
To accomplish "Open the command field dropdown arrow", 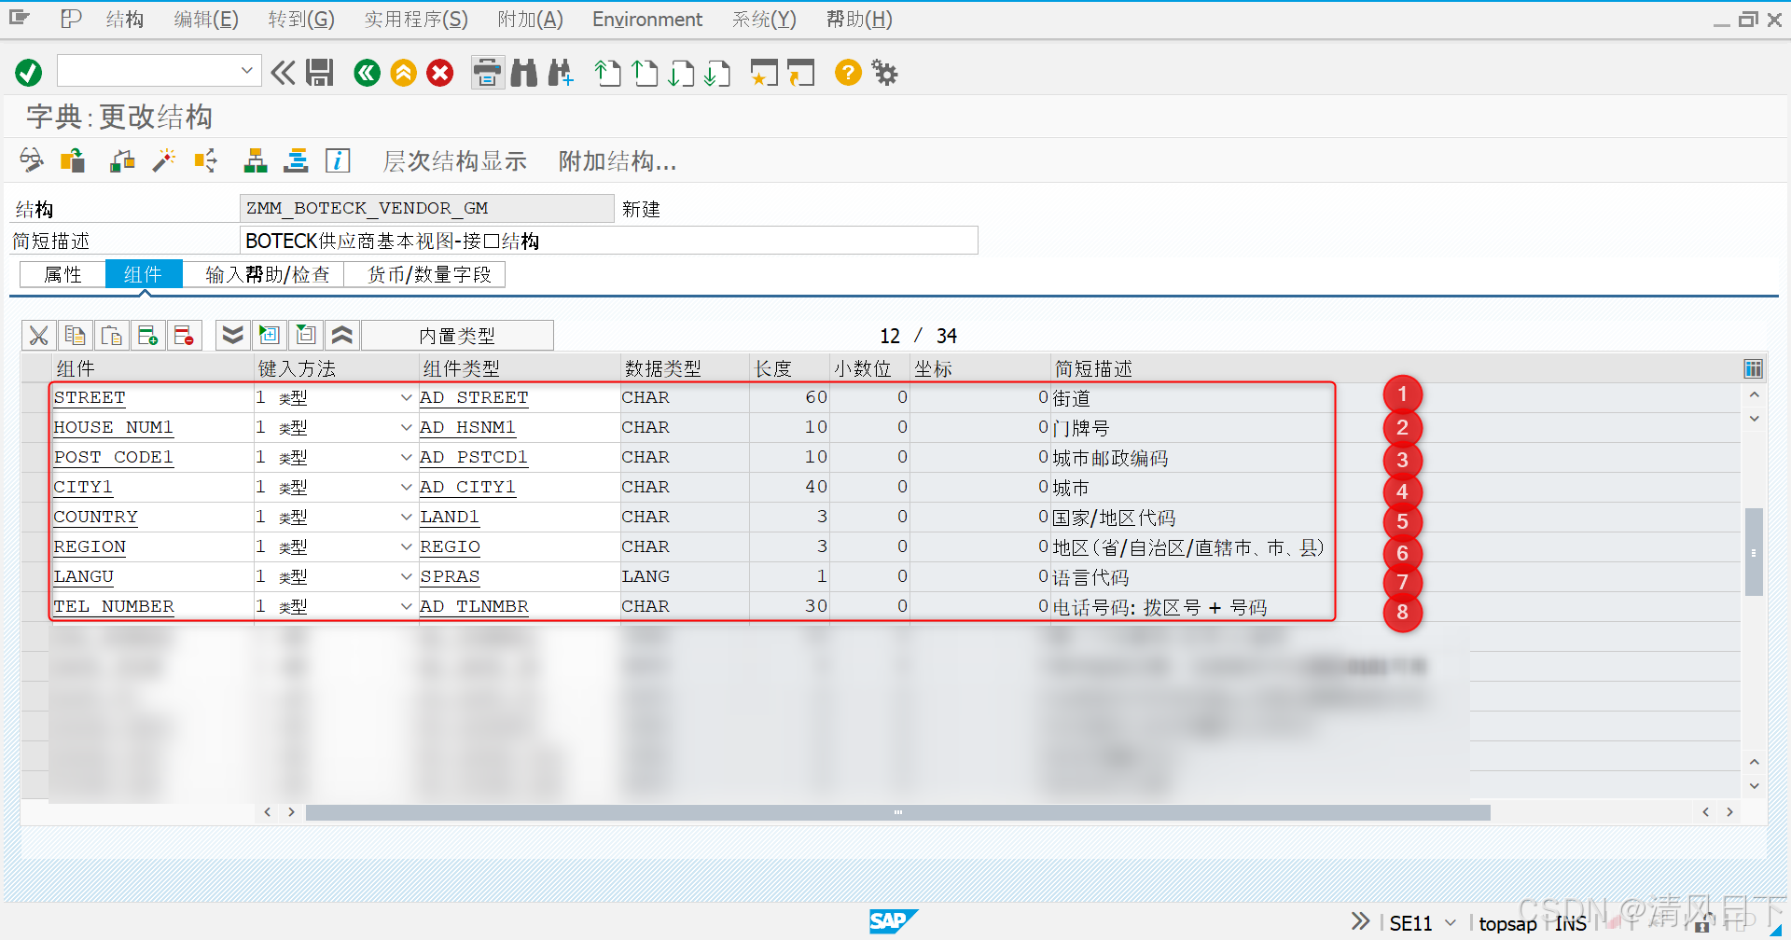I will pos(247,70).
